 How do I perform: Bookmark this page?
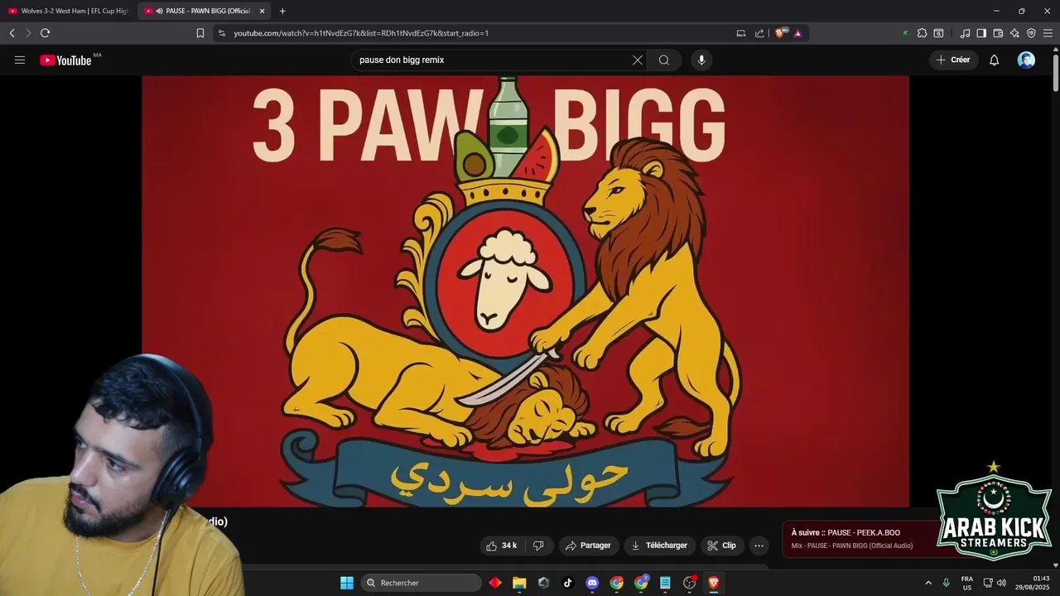point(200,33)
